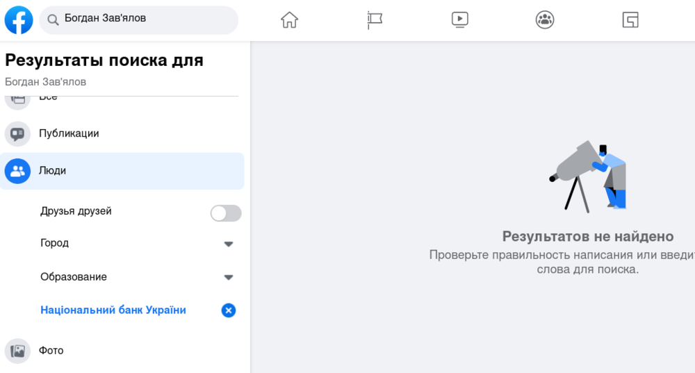Click the Публикации speech bubble icon
Screen dimensions: 695x373
[x=18, y=134]
